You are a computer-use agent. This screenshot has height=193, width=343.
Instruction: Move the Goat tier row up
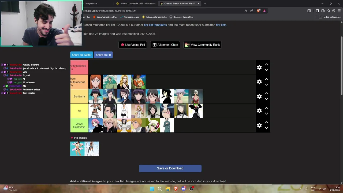click(x=266, y=65)
